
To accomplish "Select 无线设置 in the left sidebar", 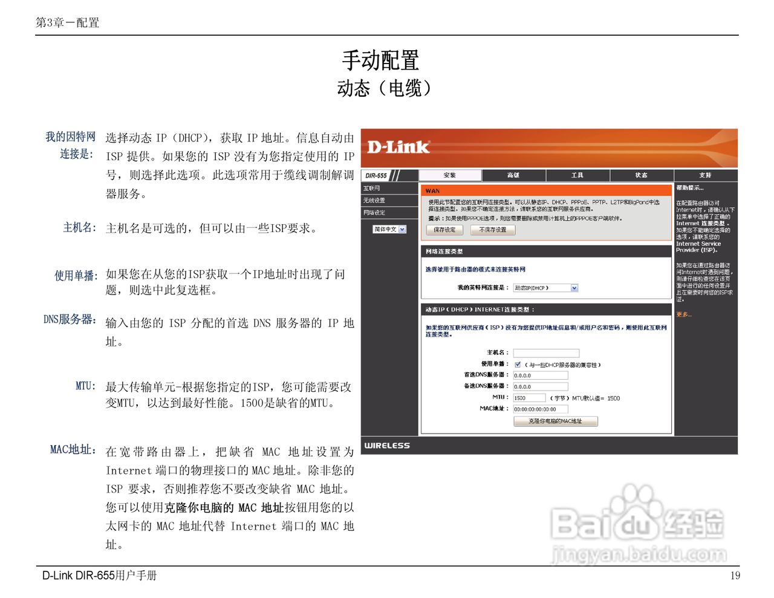I will point(389,201).
